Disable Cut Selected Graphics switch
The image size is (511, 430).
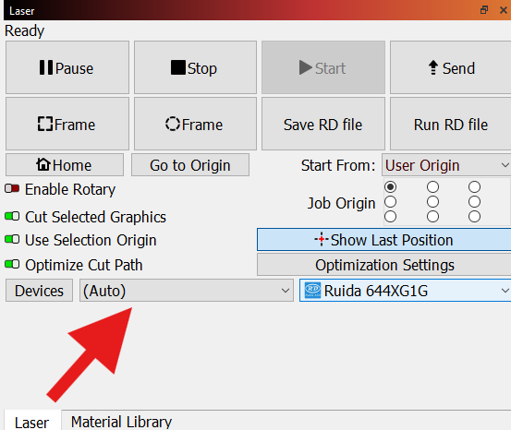(12, 216)
